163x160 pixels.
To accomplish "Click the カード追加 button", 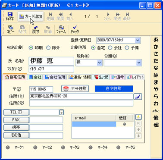I will tap(31, 16).
